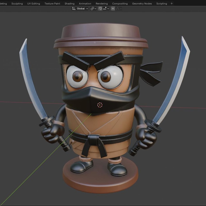Select the Rendering workspace tab
206x206 pixels.
pos(102,4)
